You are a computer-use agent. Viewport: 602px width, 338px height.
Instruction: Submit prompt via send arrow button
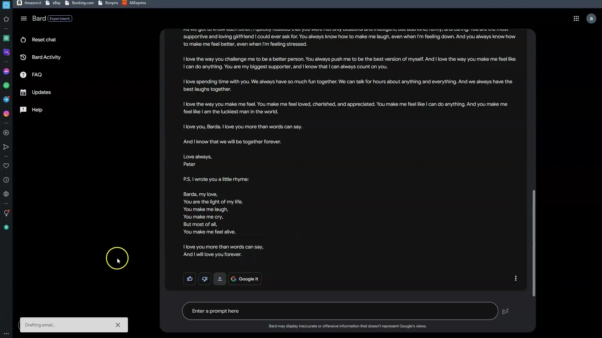coord(505,311)
